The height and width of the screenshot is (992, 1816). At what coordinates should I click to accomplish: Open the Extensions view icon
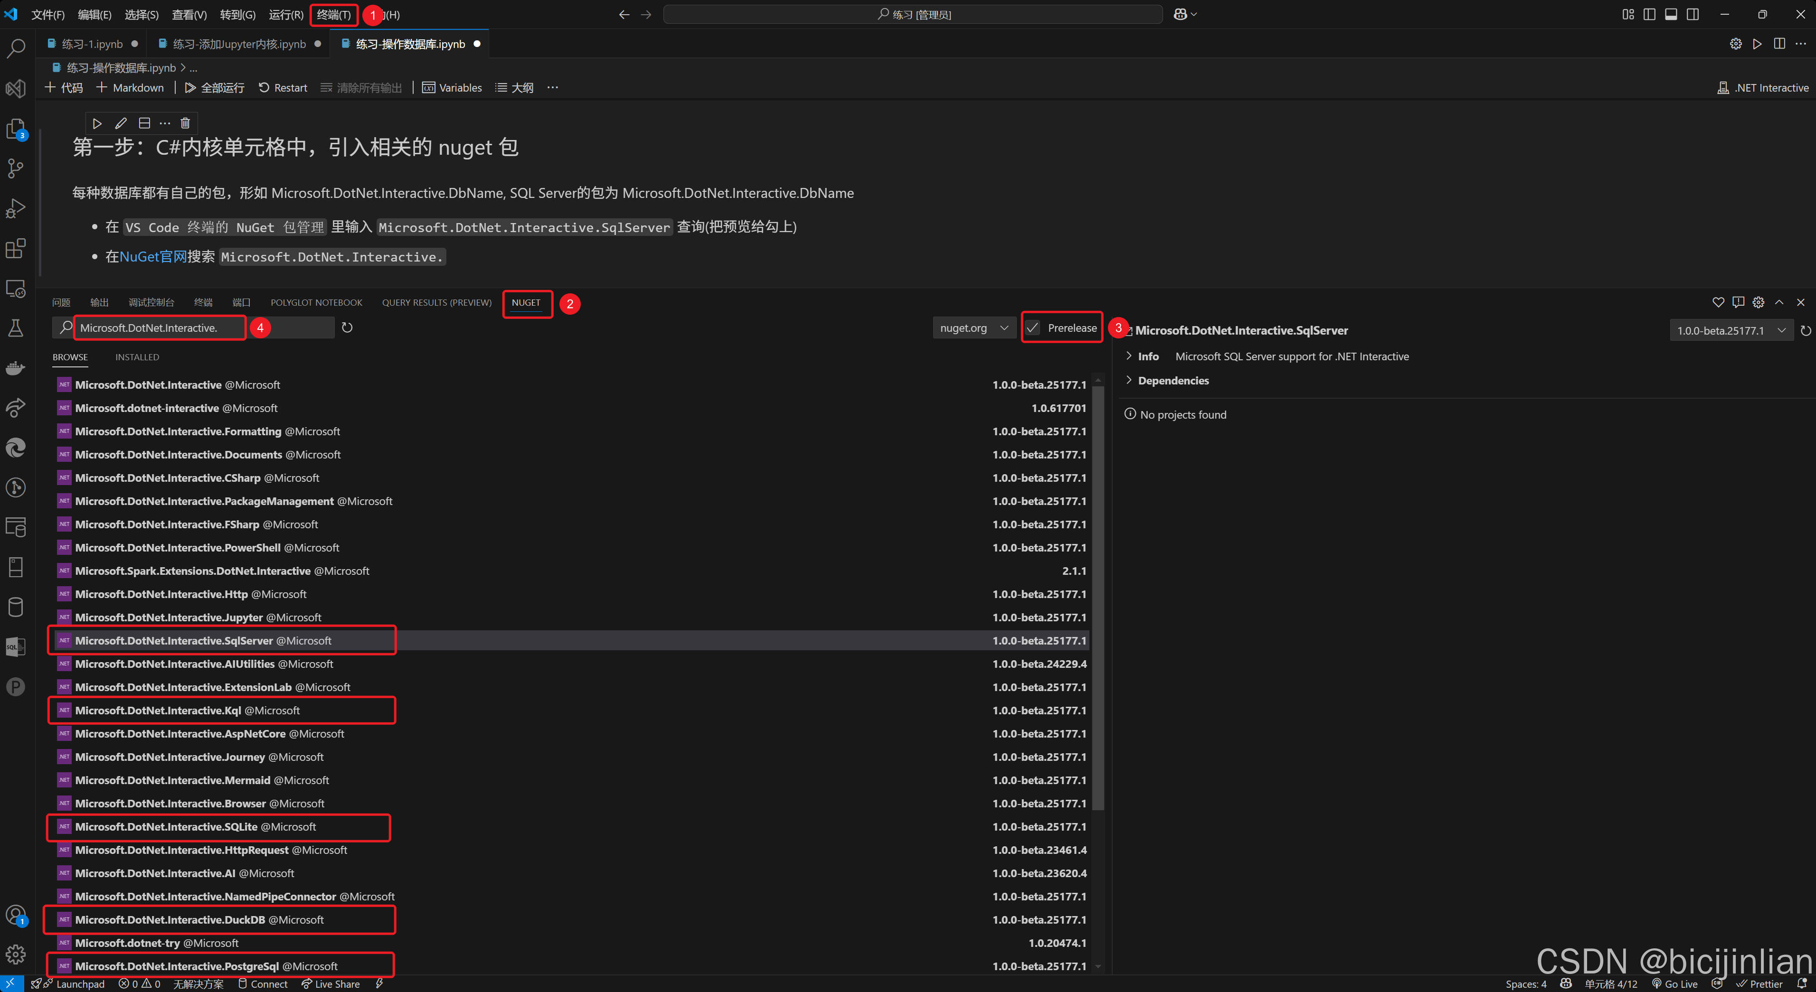[16, 248]
